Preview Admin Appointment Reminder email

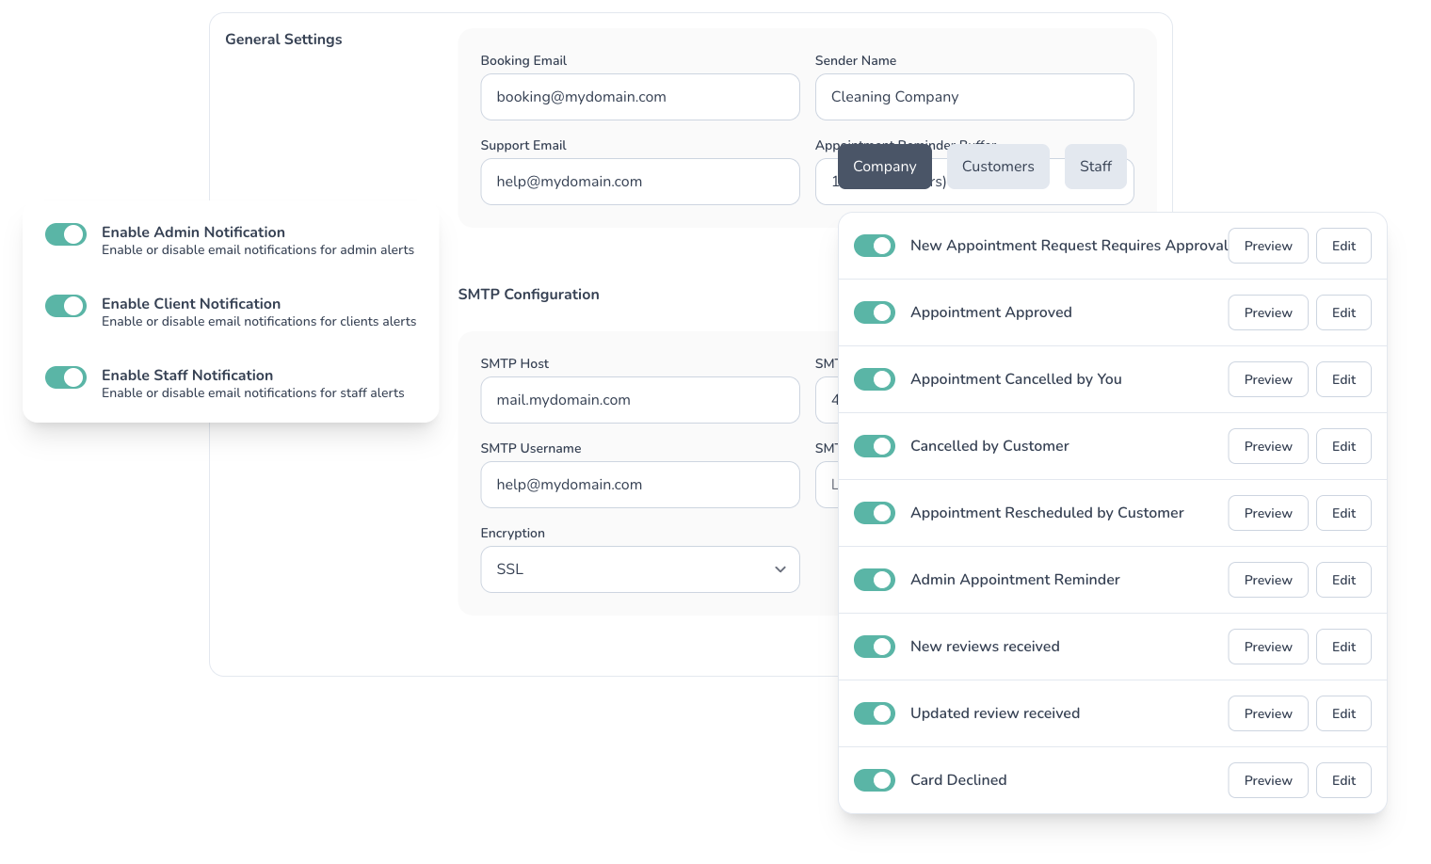[x=1268, y=580]
